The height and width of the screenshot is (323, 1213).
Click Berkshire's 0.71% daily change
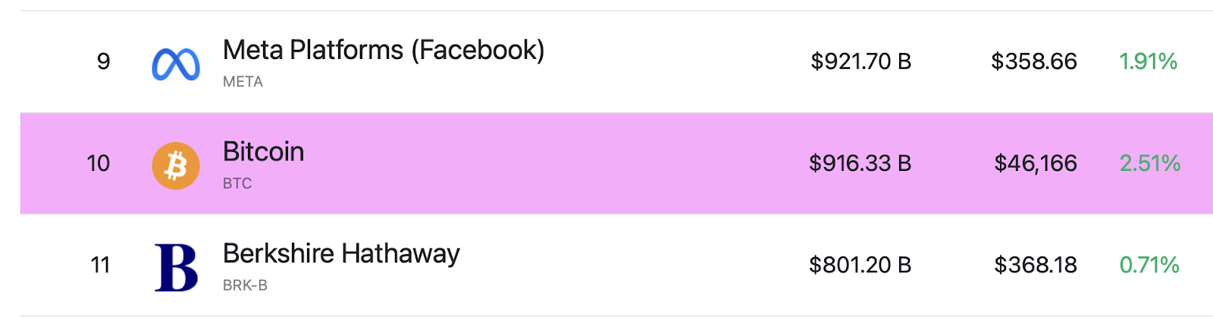point(1149,265)
